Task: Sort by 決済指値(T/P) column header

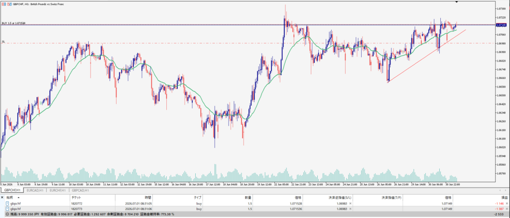Action: click(x=378, y=197)
